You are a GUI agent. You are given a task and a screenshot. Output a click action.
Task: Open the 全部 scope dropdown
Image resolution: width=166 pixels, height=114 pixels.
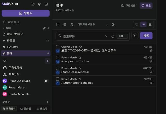click(122, 36)
